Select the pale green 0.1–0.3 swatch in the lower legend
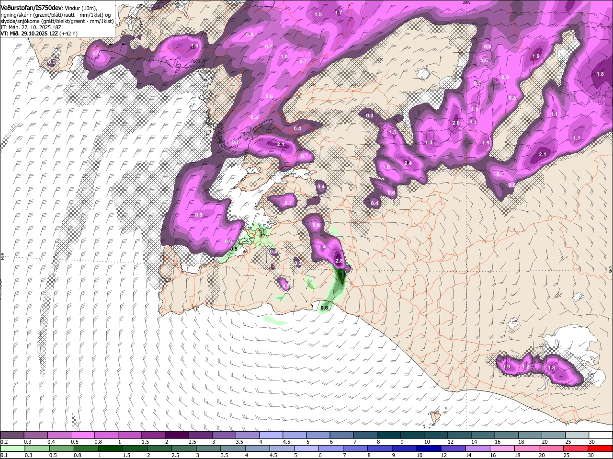The height and width of the screenshot is (459, 613). pos(12,448)
